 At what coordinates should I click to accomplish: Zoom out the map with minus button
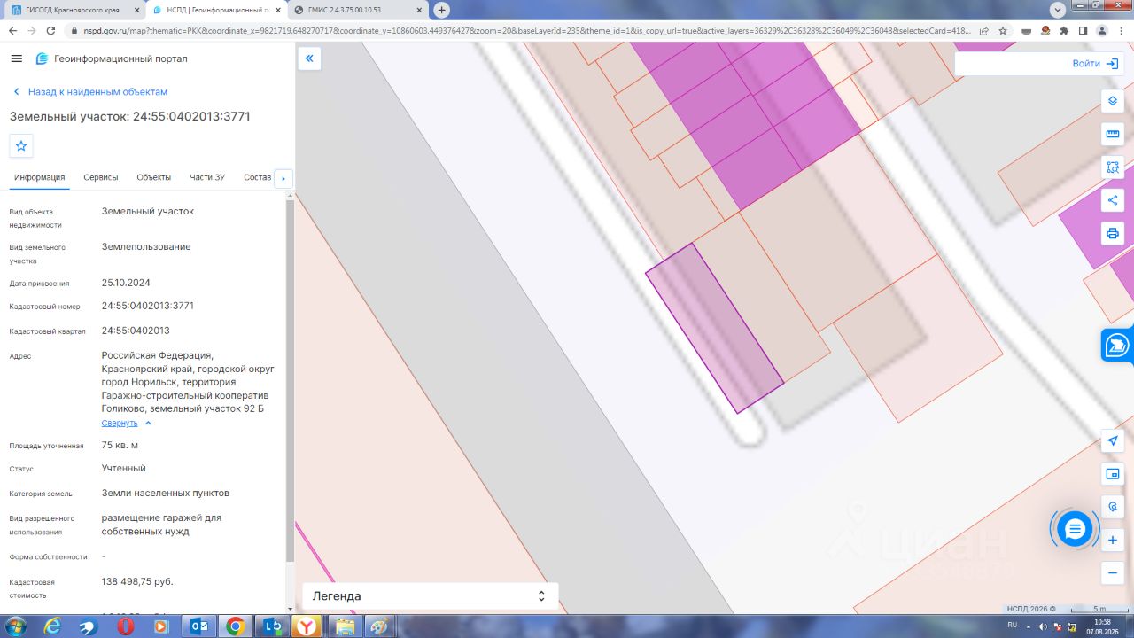pyautogui.click(x=1113, y=573)
